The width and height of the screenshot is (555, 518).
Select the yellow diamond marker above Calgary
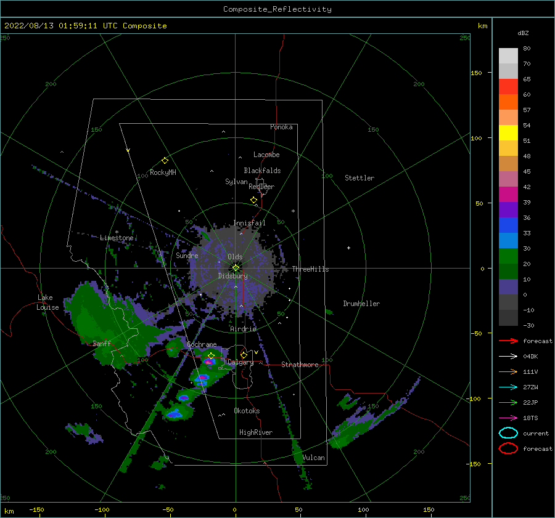pyautogui.click(x=244, y=355)
